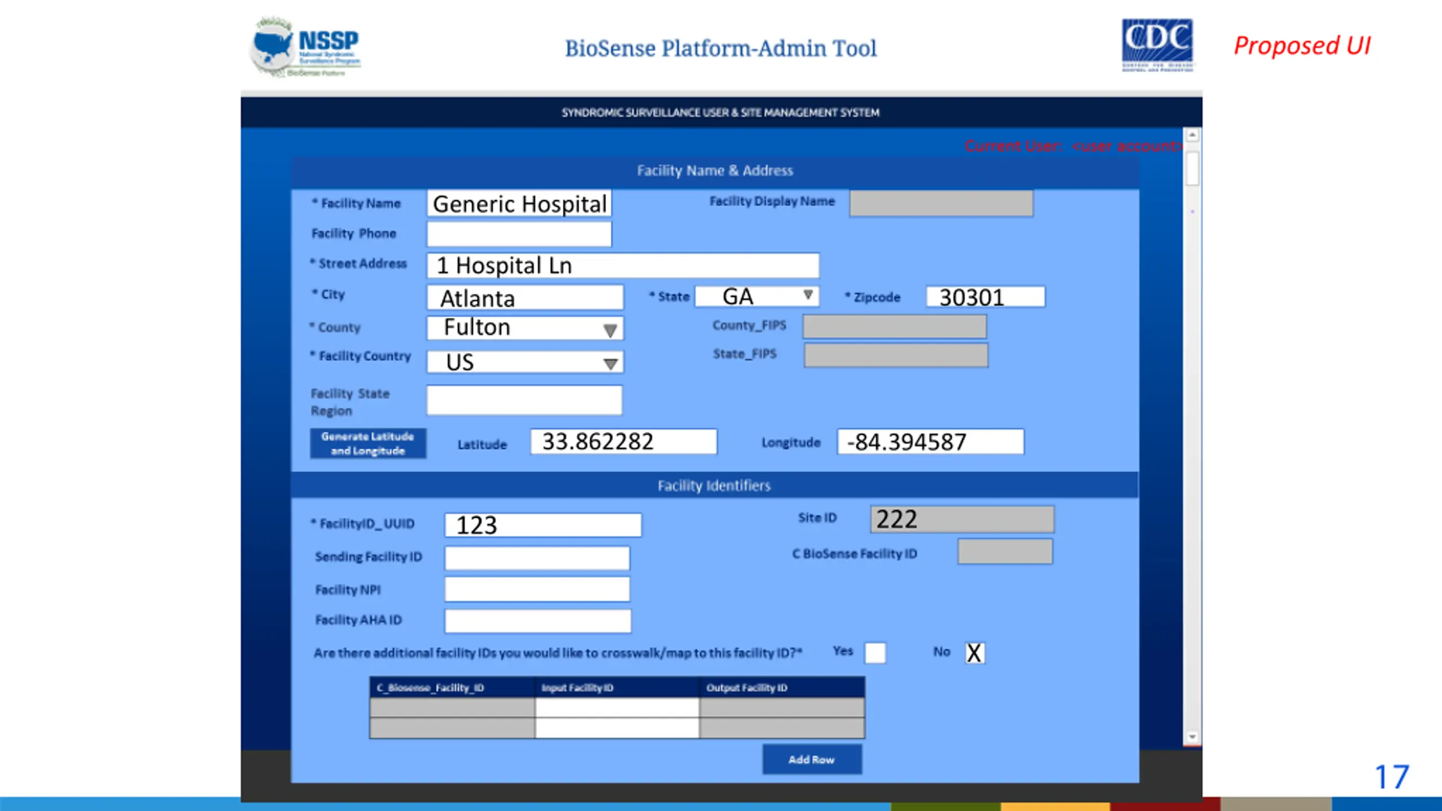
Task: Click the Facility Name & Address header
Action: (x=714, y=171)
